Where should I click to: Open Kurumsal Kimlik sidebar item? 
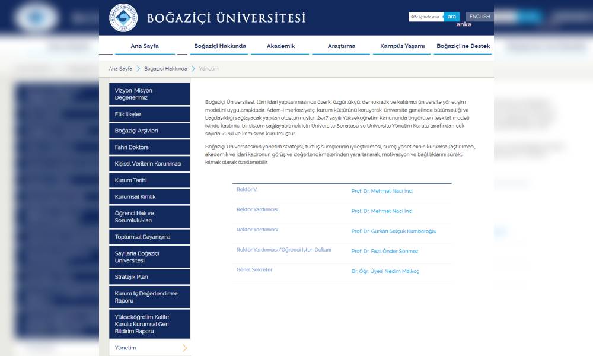pyautogui.click(x=149, y=197)
